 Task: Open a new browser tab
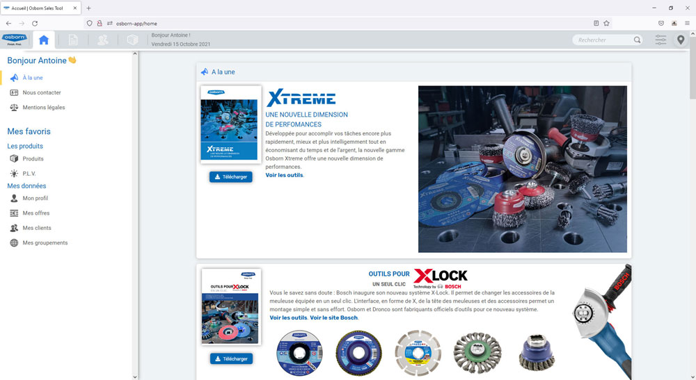click(89, 8)
